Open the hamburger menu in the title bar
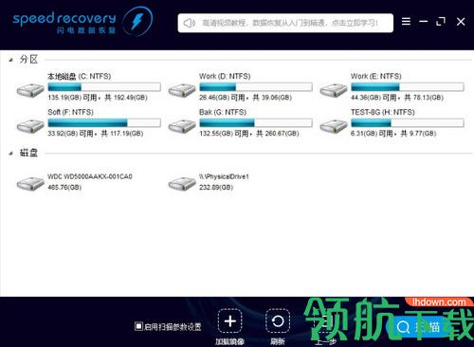 [406, 21]
